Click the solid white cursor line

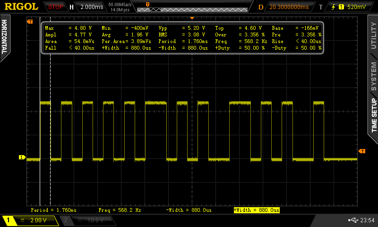click(x=40, y=111)
